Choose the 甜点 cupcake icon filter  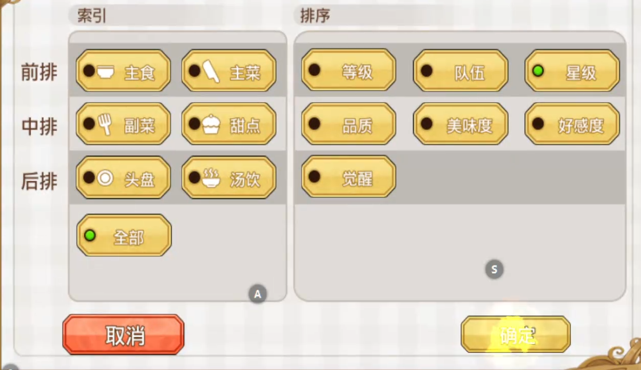pyautogui.click(x=229, y=124)
